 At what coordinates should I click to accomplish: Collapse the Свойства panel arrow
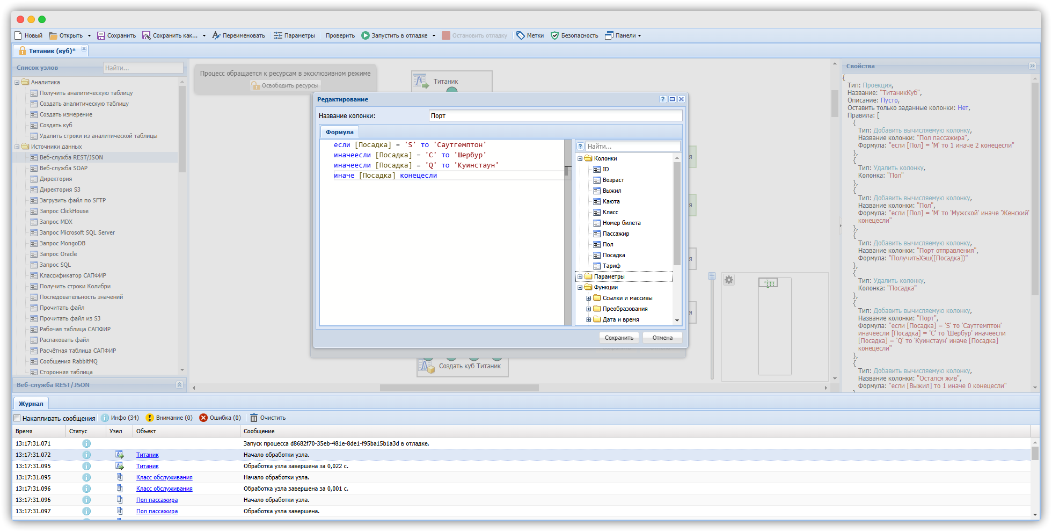[1032, 66]
